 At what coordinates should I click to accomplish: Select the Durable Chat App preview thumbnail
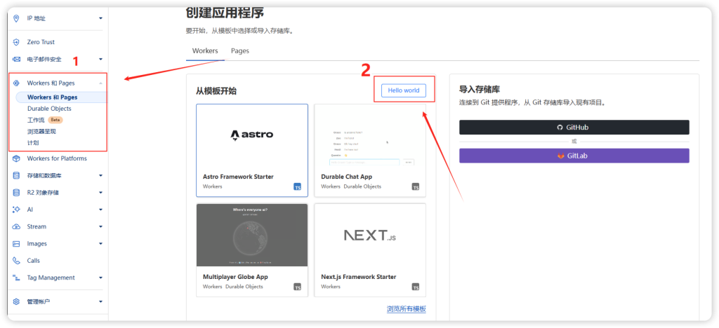pyautogui.click(x=369, y=135)
